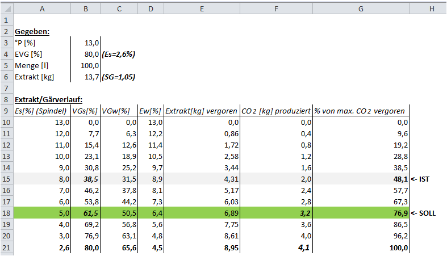This screenshot has width=447, height=256.
Task: Select the row 18 header
Action: [6, 213]
